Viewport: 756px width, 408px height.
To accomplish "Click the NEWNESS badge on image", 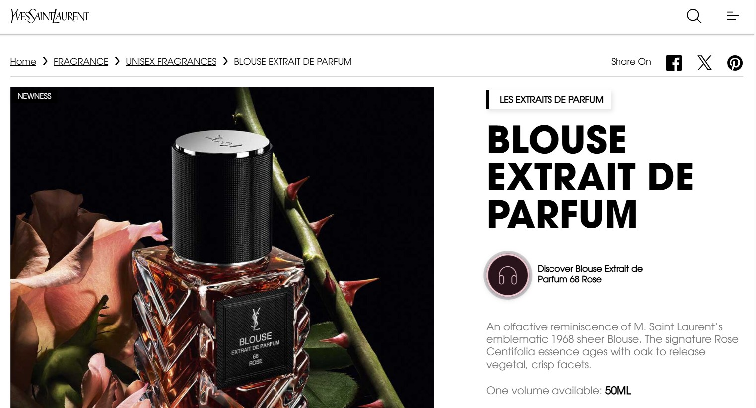I will point(34,96).
